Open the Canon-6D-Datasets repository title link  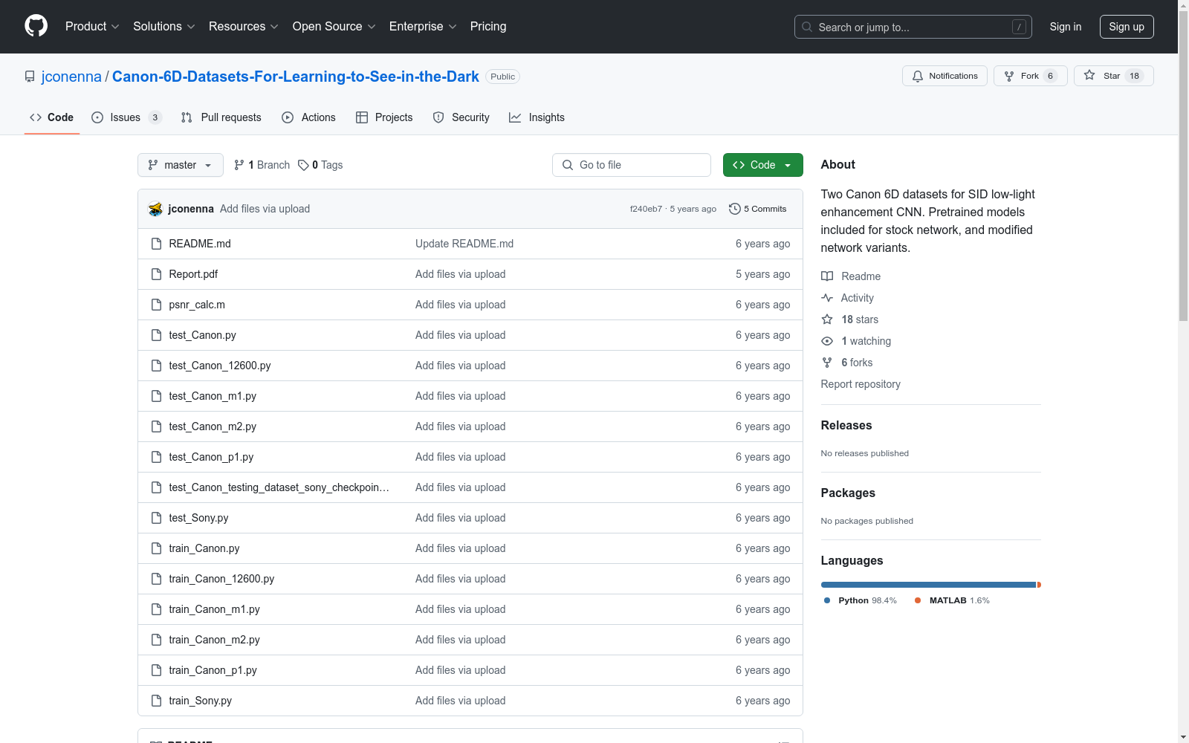[296, 77]
